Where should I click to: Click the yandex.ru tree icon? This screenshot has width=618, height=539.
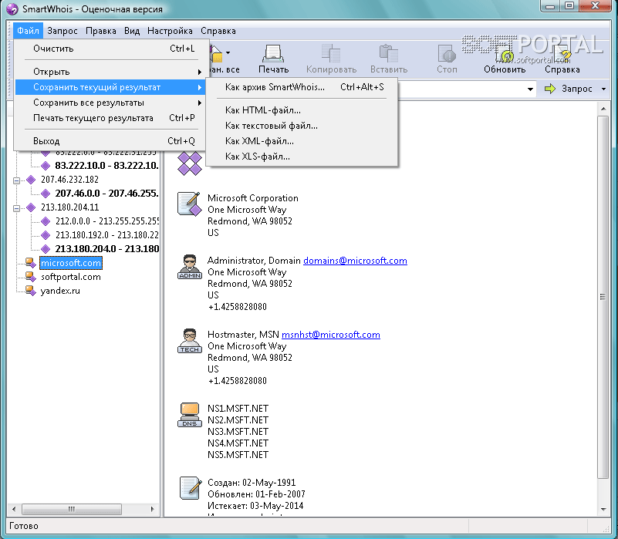point(31,291)
